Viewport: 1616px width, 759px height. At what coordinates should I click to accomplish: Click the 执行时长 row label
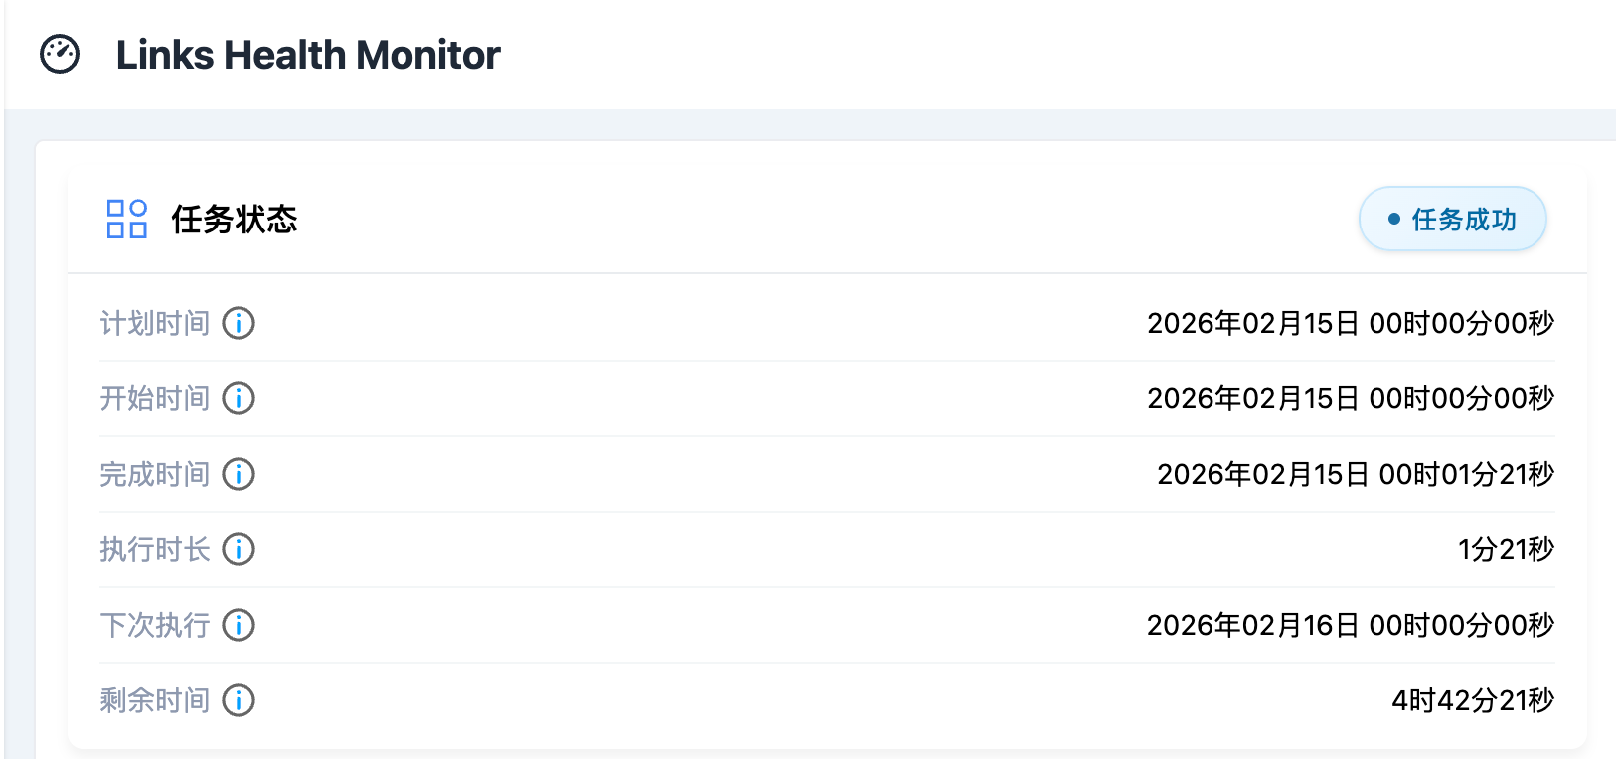tap(155, 549)
